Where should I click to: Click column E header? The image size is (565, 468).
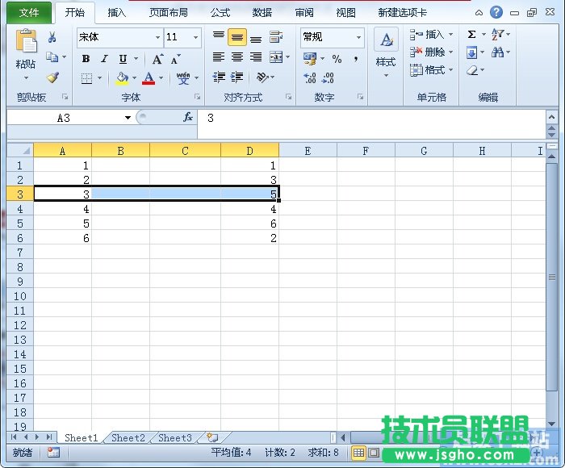tap(308, 151)
